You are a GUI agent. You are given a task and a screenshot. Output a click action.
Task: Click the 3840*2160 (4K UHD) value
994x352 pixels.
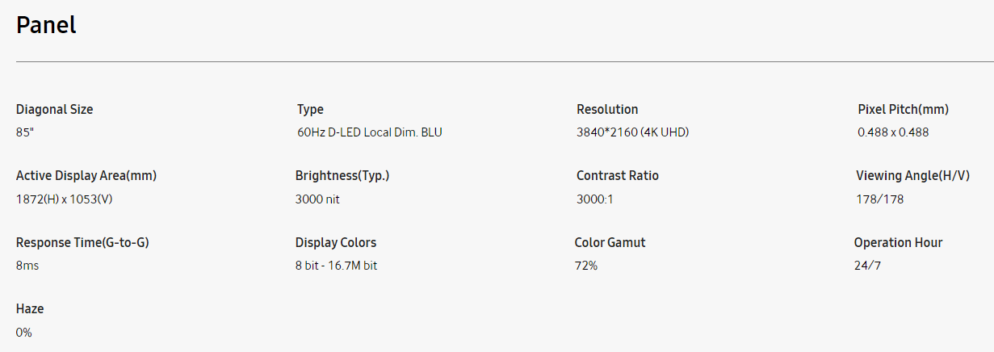tap(632, 132)
